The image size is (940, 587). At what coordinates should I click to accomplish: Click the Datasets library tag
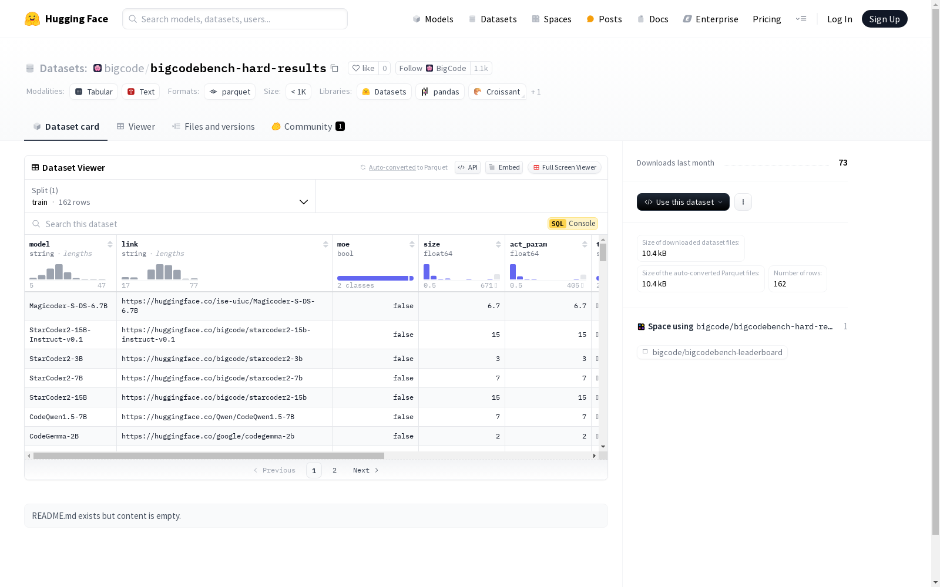coord(384,92)
